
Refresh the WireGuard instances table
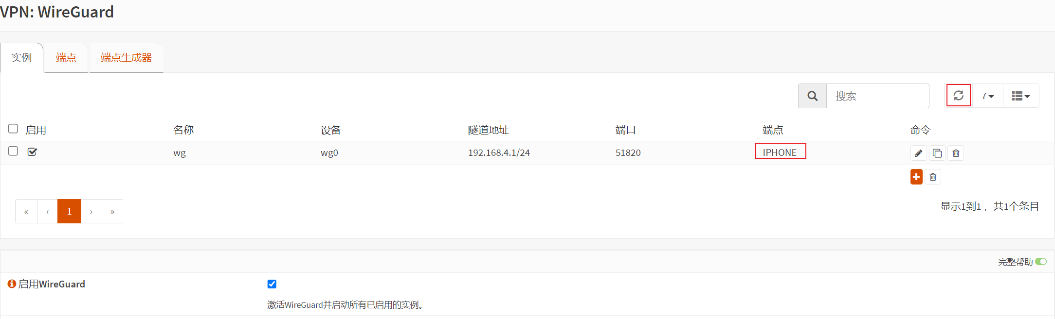coord(958,96)
